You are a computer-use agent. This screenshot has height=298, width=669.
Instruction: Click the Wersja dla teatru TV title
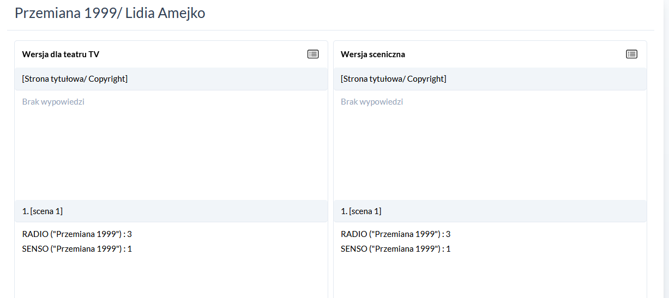[x=61, y=54]
